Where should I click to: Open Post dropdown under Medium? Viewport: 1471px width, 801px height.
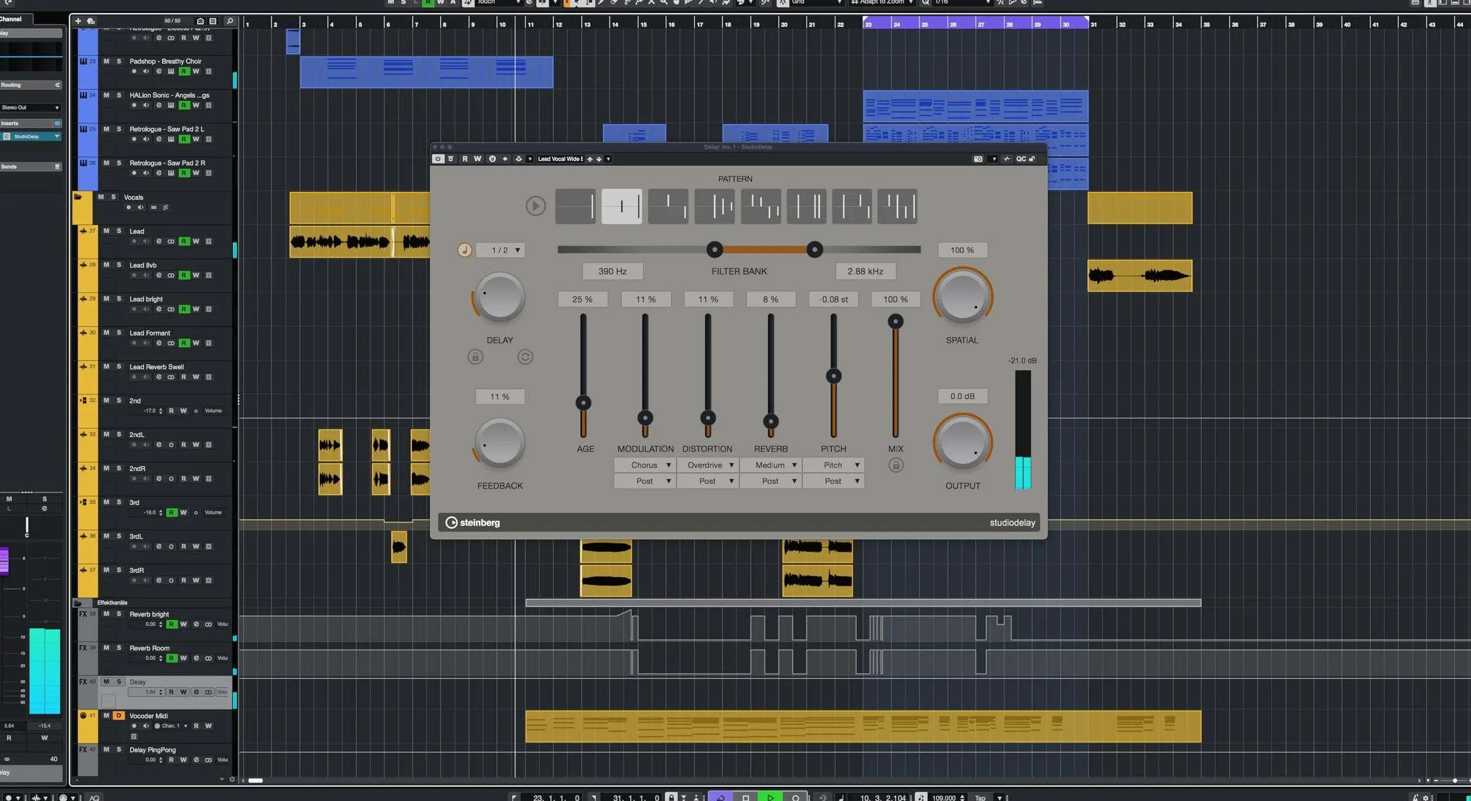click(x=771, y=481)
